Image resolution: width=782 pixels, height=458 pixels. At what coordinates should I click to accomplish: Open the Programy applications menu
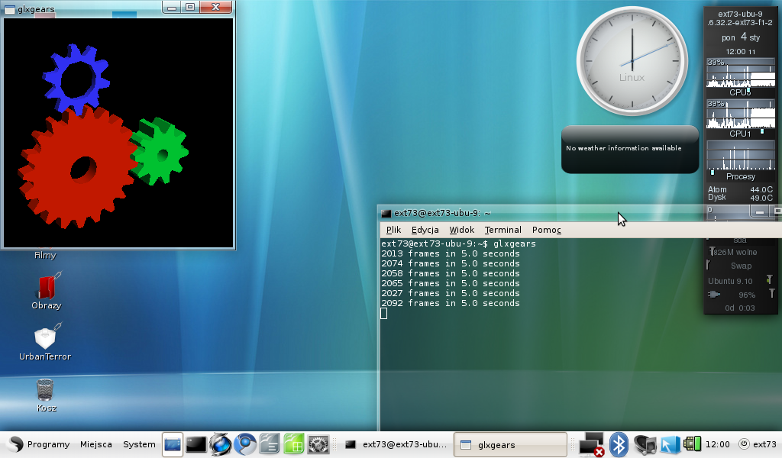pyautogui.click(x=40, y=444)
